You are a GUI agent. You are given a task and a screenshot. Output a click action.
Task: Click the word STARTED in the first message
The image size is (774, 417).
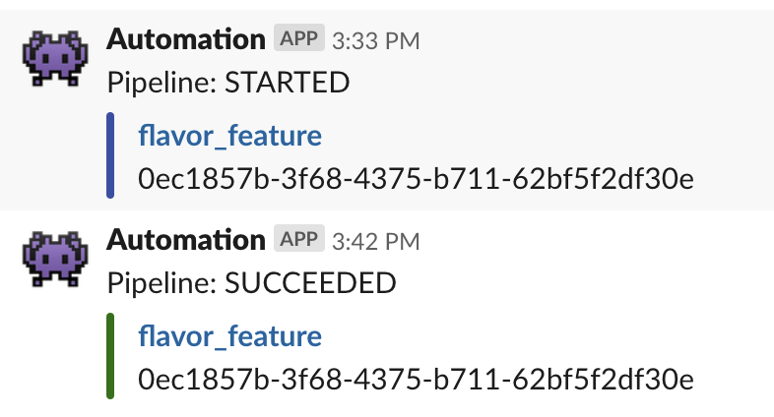[288, 83]
